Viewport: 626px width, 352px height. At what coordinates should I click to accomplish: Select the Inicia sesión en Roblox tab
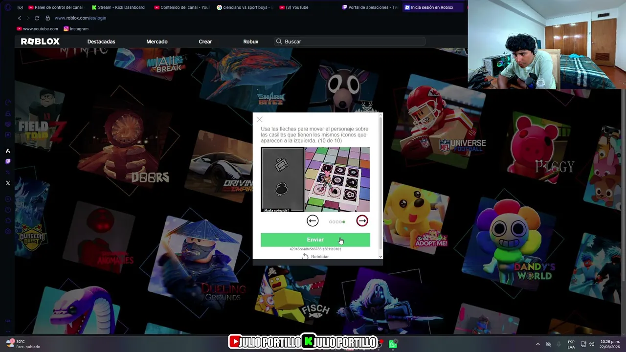coord(432,7)
